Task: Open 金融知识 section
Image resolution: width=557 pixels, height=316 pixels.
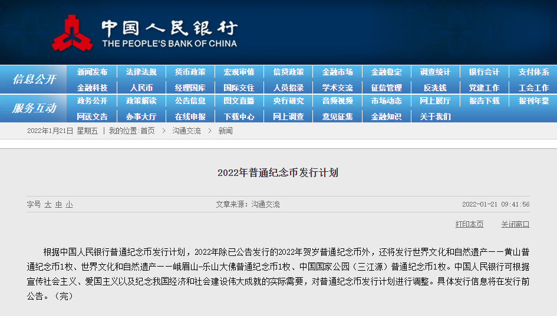Action: tap(387, 117)
